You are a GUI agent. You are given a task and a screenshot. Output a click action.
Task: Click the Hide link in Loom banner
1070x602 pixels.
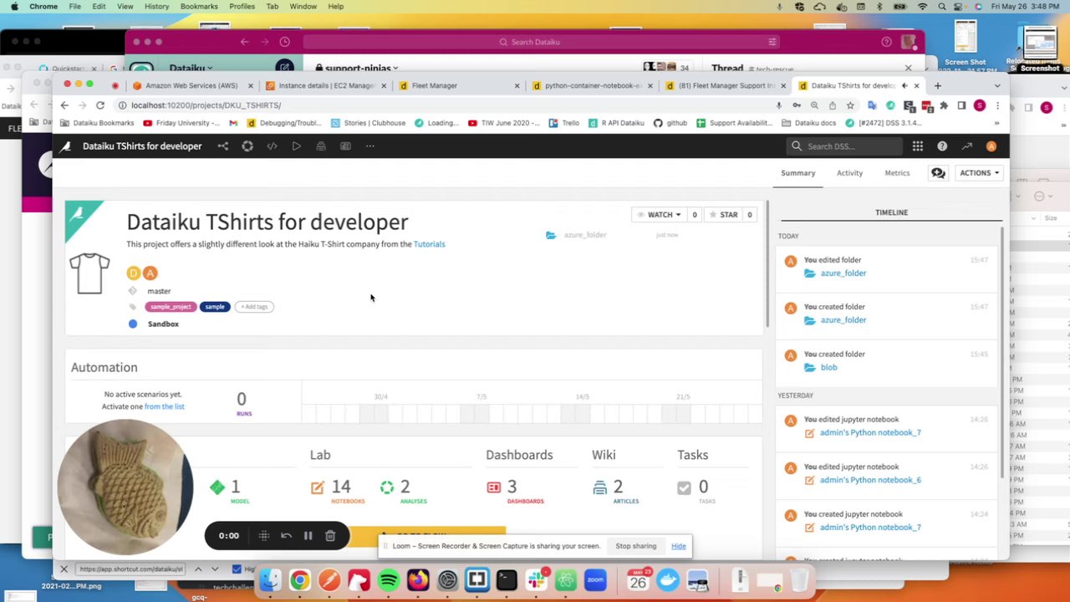pos(678,546)
